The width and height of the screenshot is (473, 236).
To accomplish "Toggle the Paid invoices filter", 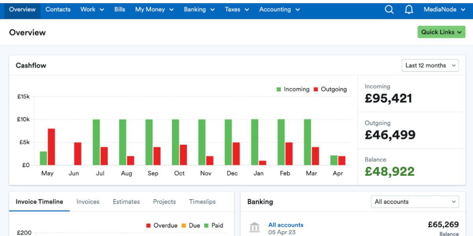I will click(218, 225).
